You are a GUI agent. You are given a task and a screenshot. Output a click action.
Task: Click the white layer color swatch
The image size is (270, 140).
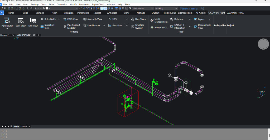tap(47, 8)
